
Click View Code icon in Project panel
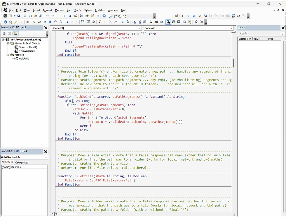pos(4,34)
